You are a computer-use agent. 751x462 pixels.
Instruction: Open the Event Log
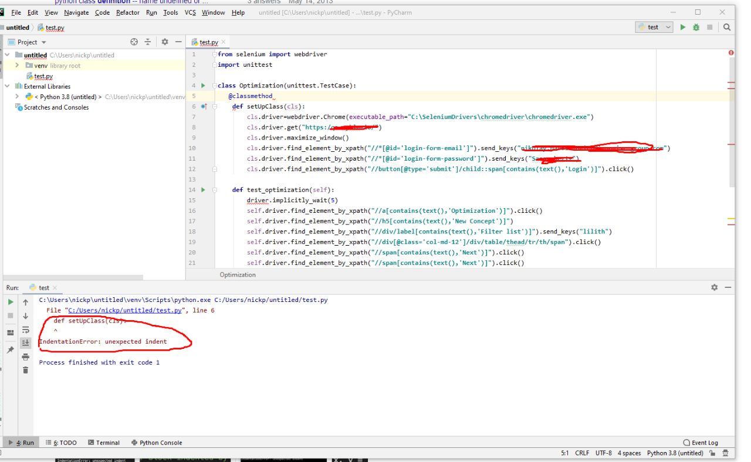click(701, 443)
